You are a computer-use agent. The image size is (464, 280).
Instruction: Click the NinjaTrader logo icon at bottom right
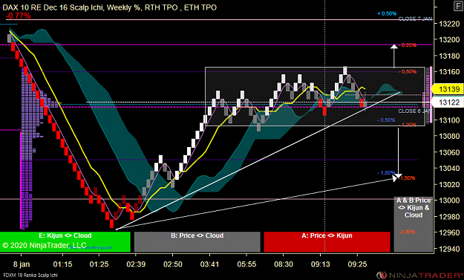click(382, 276)
